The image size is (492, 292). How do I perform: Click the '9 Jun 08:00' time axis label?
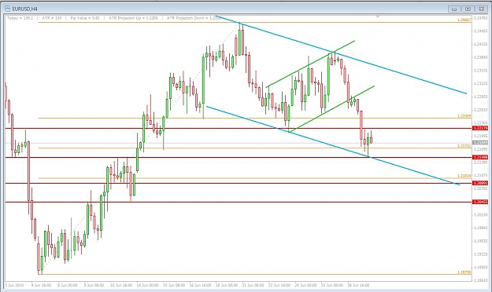tap(94, 286)
